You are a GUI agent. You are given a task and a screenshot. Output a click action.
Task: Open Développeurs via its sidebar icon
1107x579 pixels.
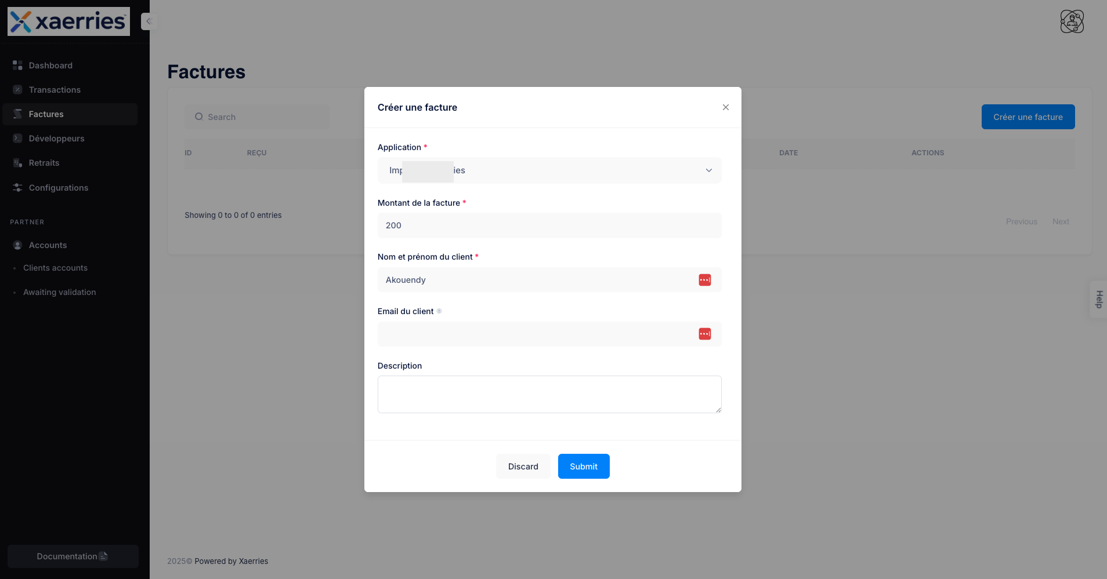(x=17, y=138)
